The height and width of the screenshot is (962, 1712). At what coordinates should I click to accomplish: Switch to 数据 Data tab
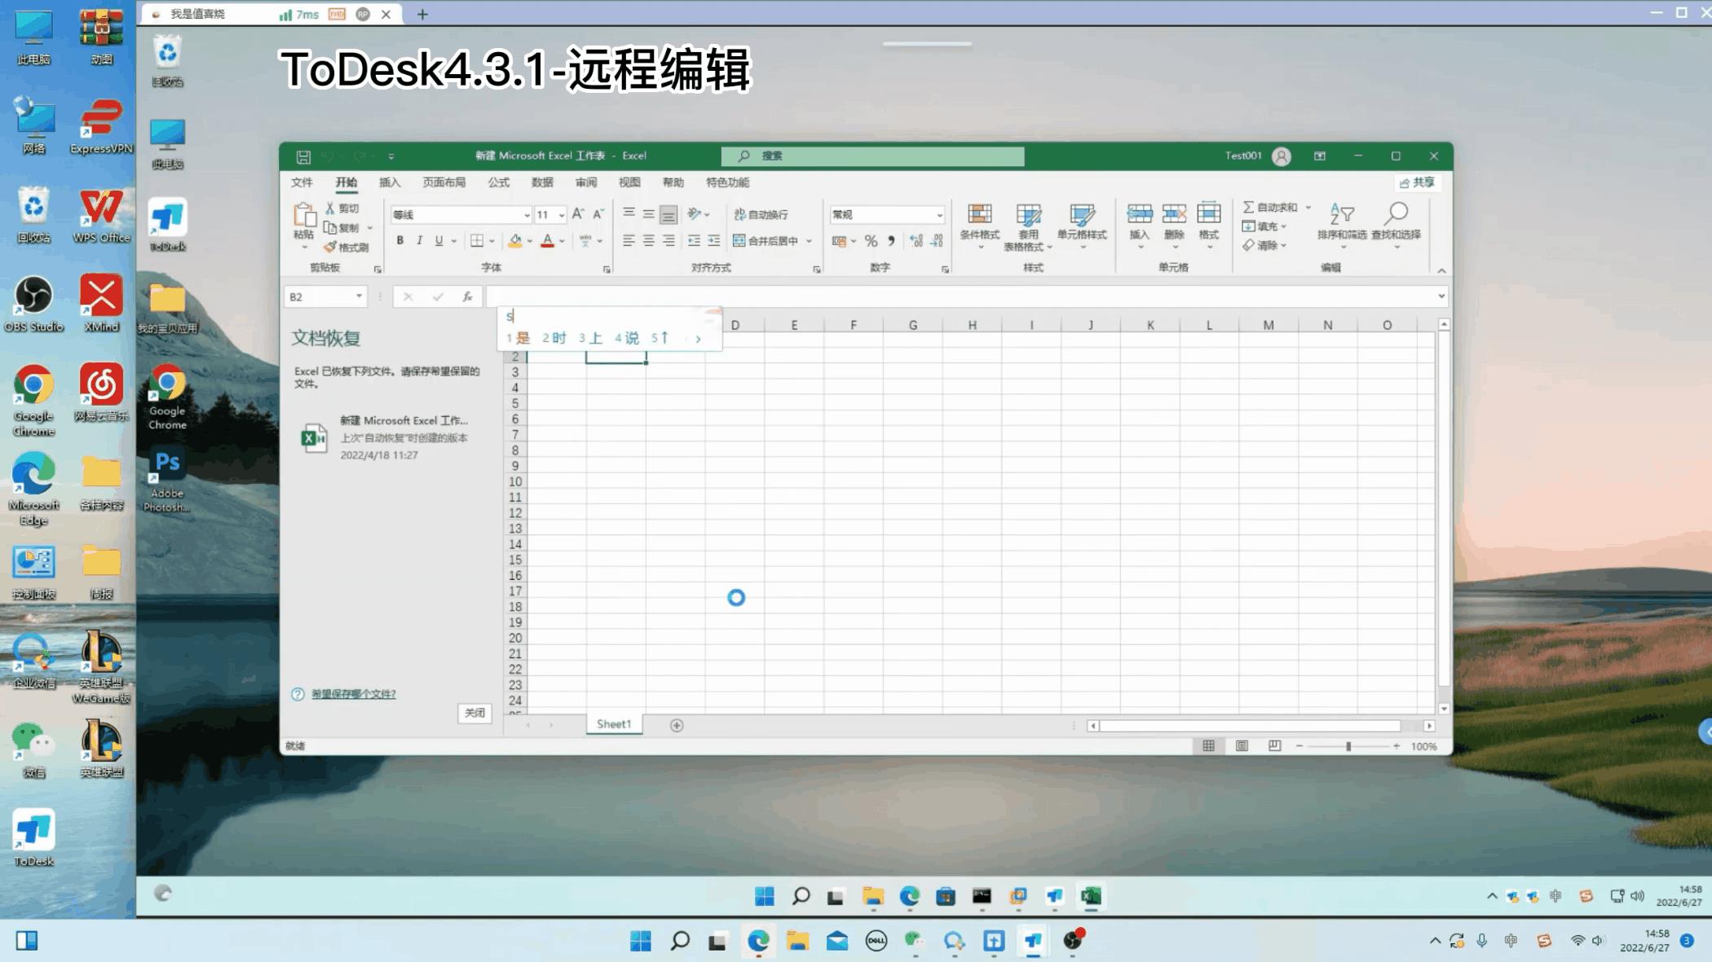(542, 182)
